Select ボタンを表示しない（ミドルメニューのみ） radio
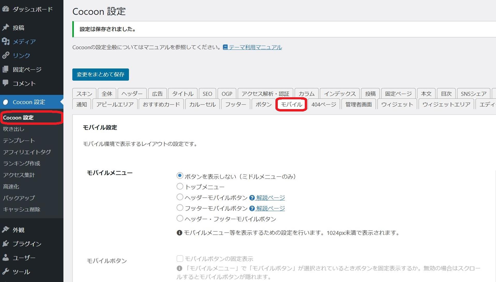496x282 pixels. [x=180, y=176]
